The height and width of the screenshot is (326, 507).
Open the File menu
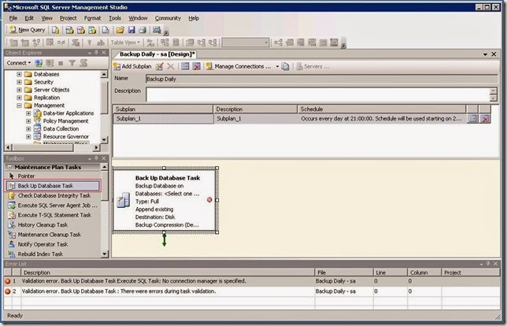[13, 18]
